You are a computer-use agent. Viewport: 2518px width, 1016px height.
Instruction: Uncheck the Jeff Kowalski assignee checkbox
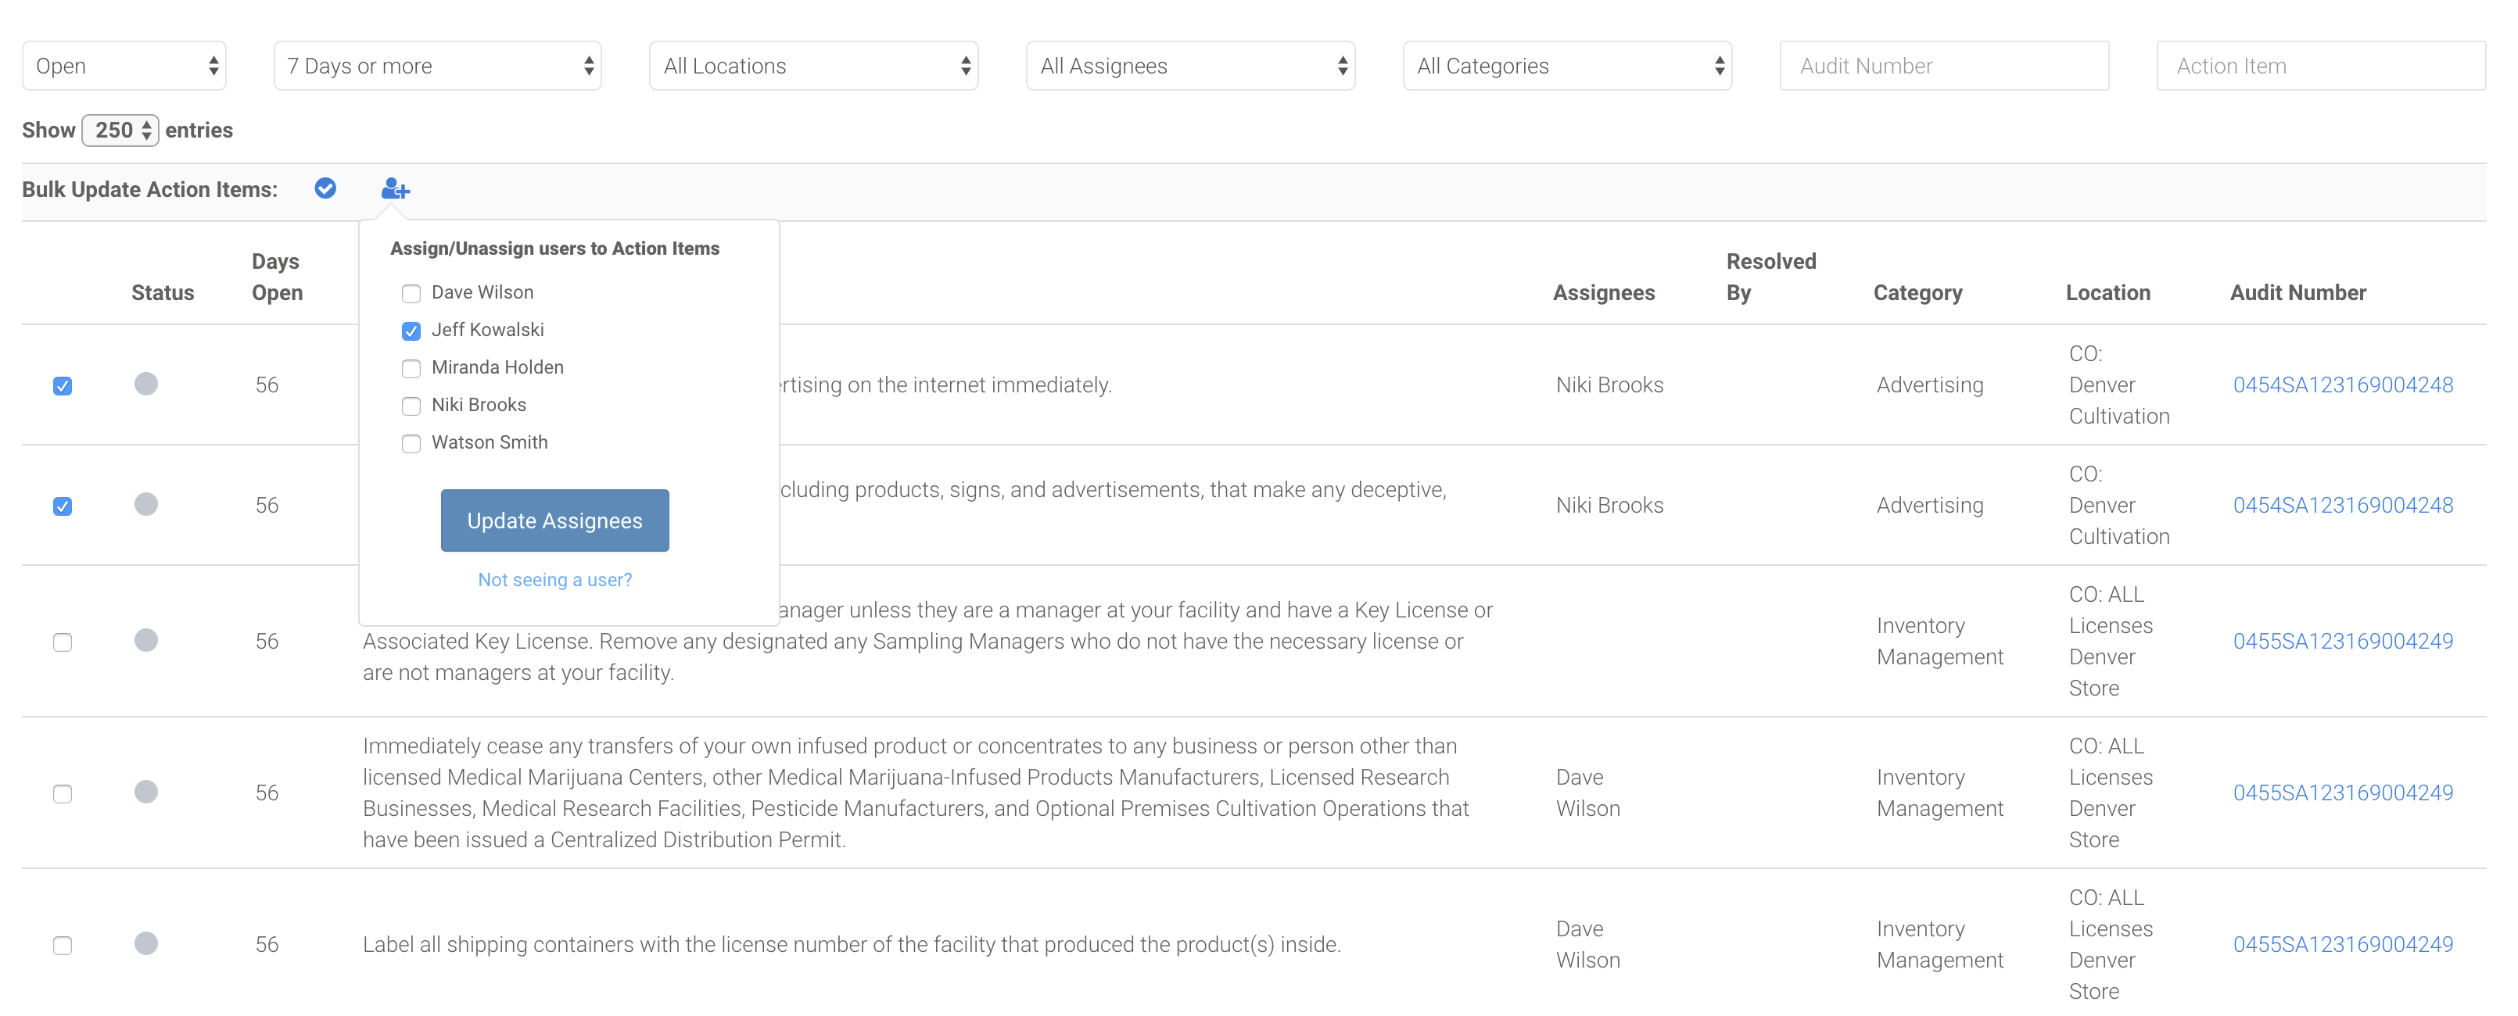[x=411, y=331]
